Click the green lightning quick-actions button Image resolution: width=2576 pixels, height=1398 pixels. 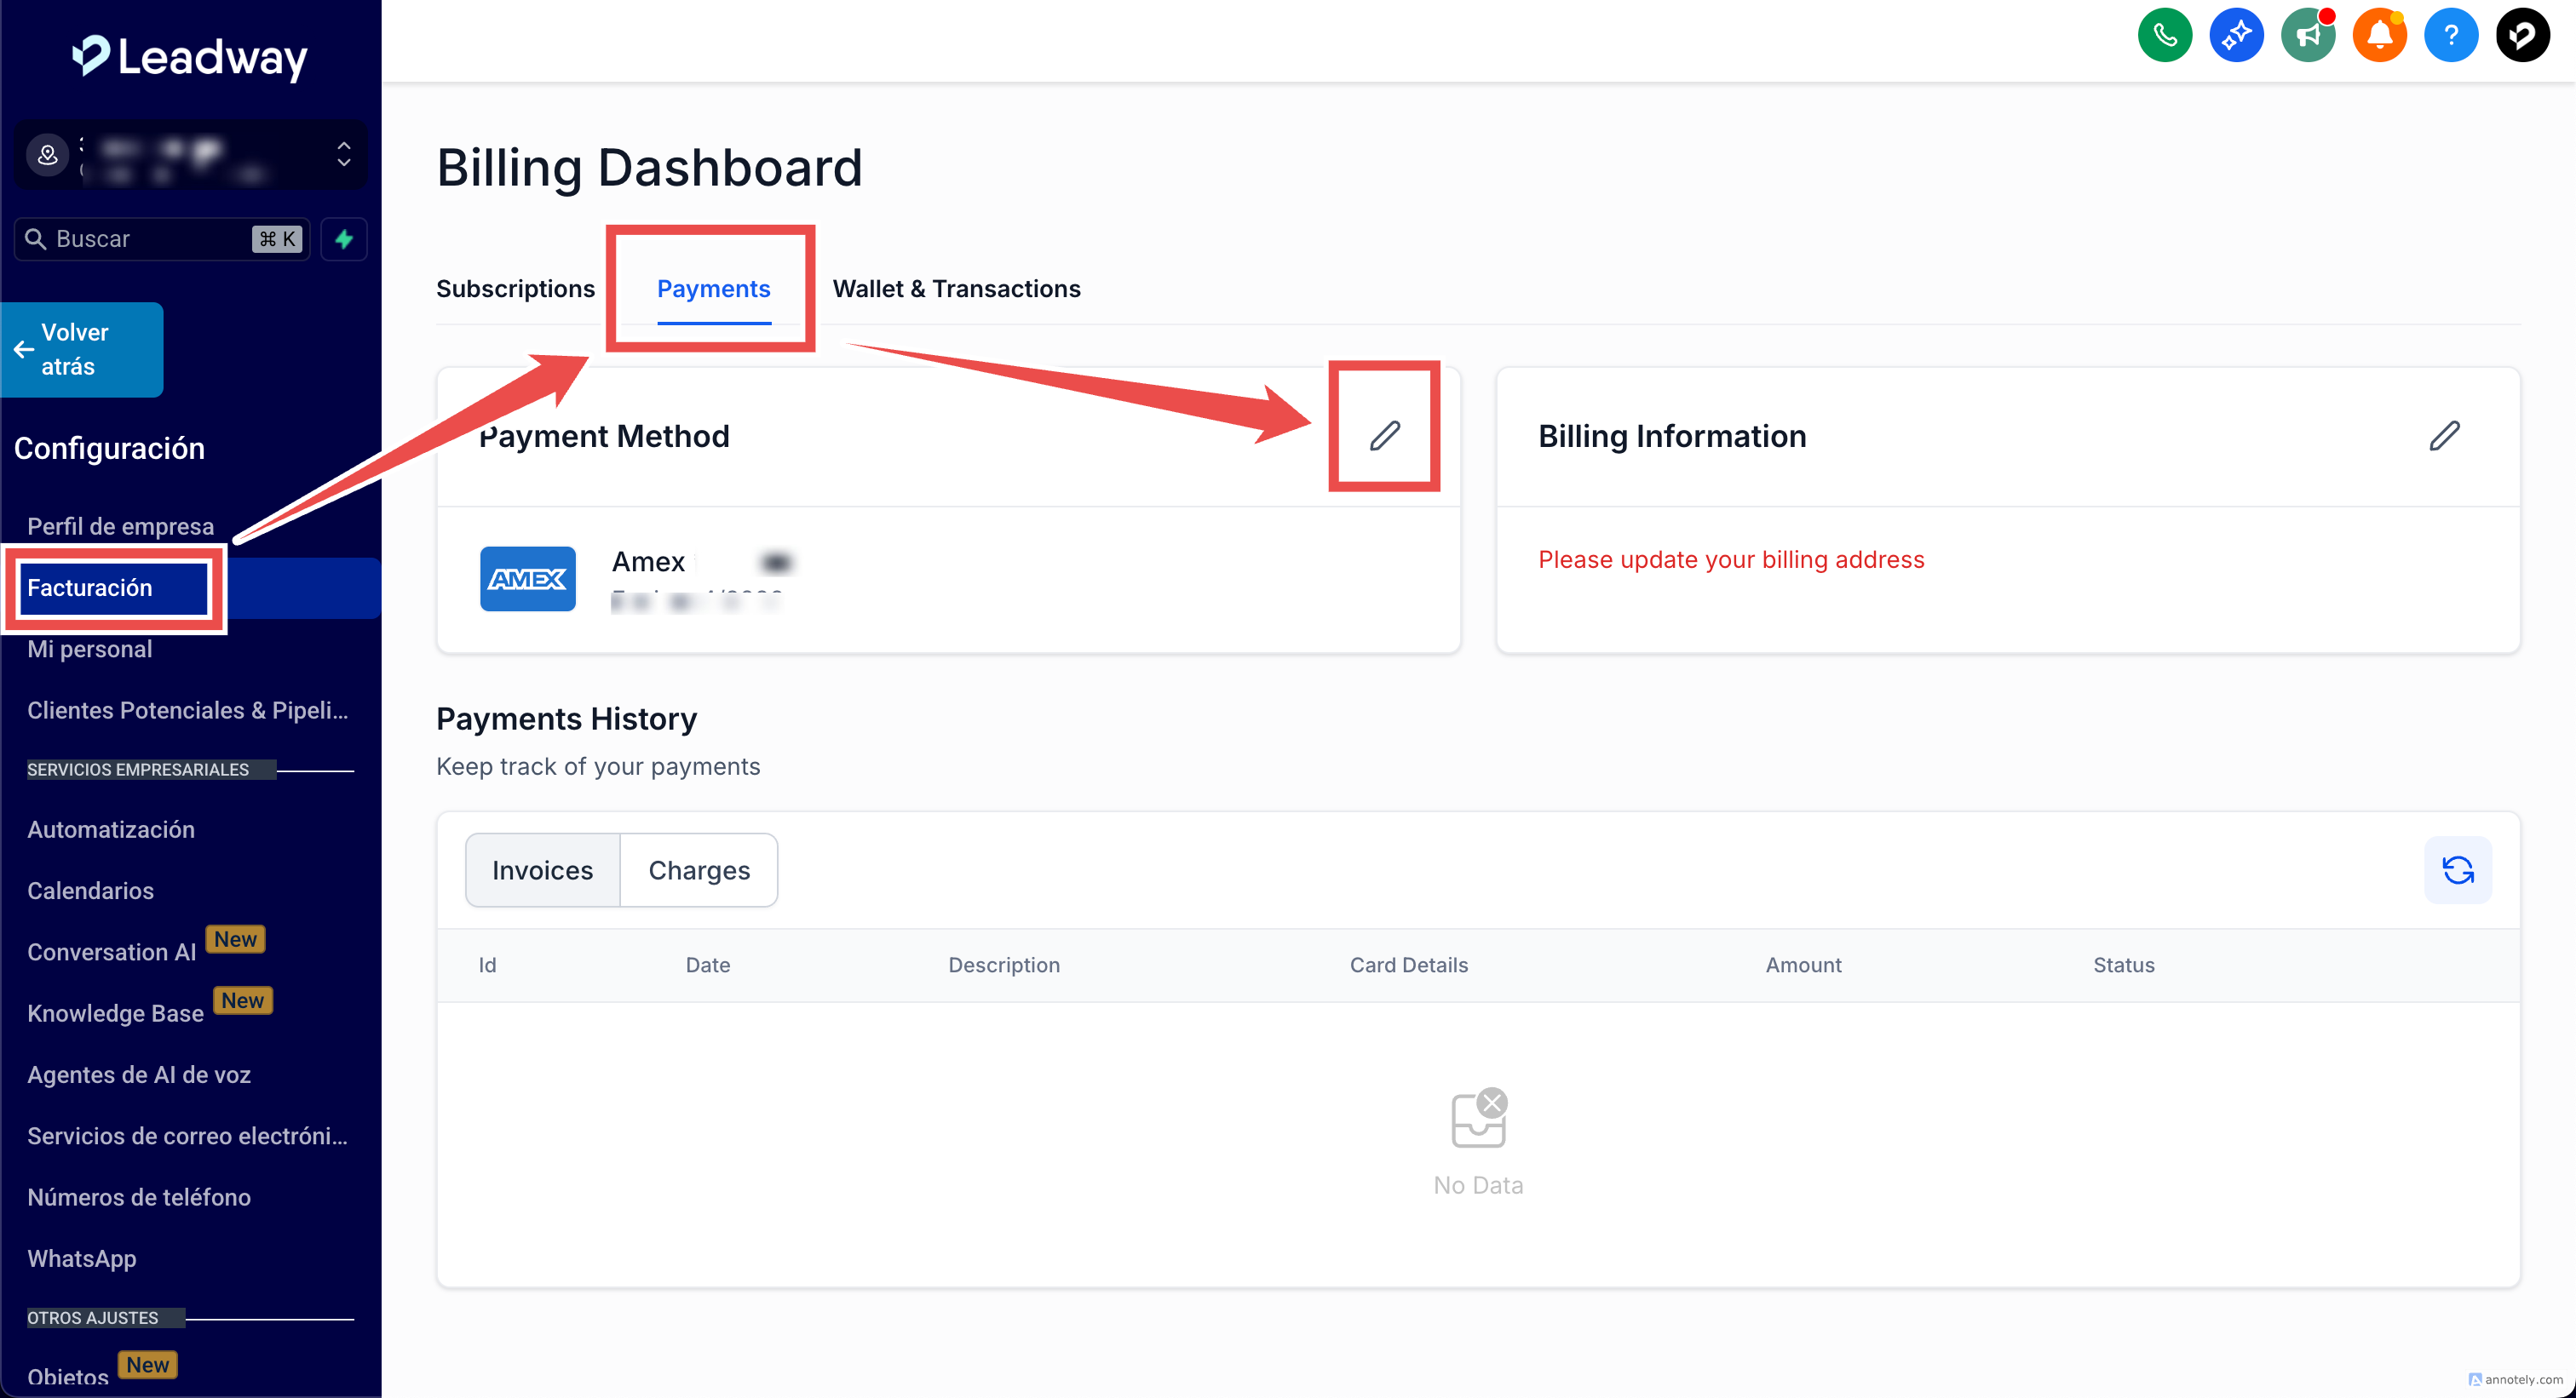pyautogui.click(x=344, y=239)
